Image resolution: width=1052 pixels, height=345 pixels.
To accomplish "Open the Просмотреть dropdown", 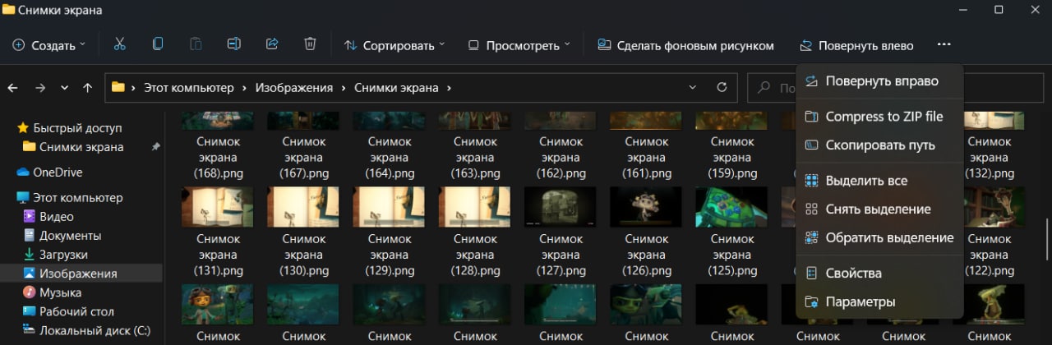I will coord(519,45).
